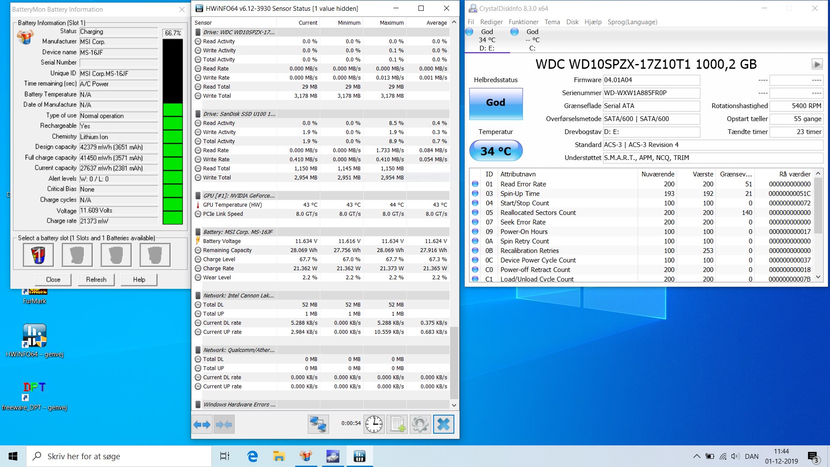The height and width of the screenshot is (467, 830).
Task: Click taskbar clock showing 11:44
Action: pos(782,456)
